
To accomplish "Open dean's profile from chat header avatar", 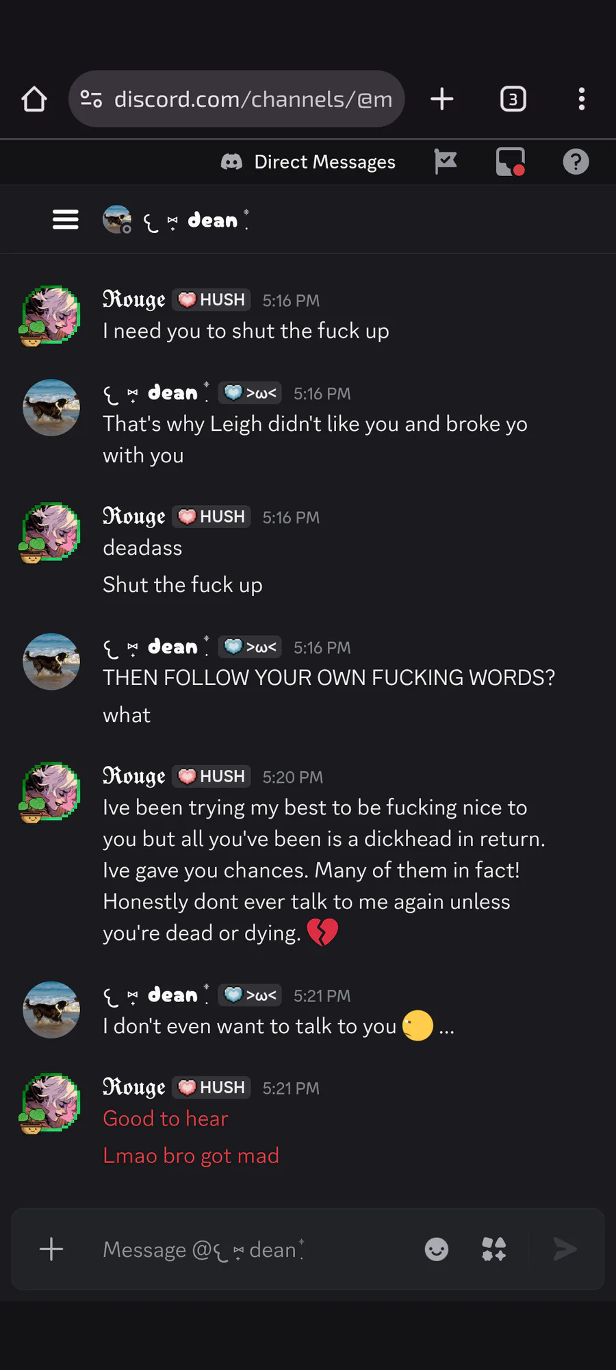I will [x=117, y=220].
